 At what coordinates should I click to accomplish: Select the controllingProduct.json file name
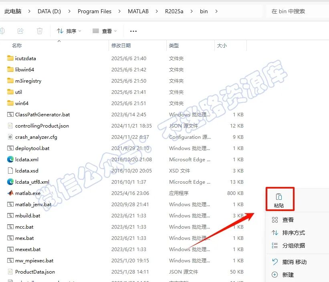[42, 126]
